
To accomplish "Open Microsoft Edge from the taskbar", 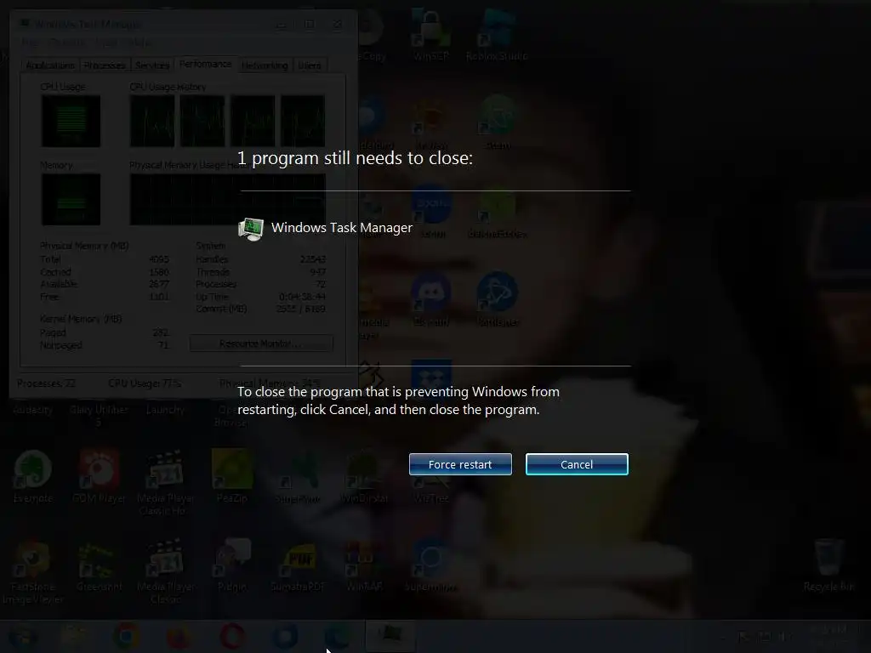I will click(339, 636).
